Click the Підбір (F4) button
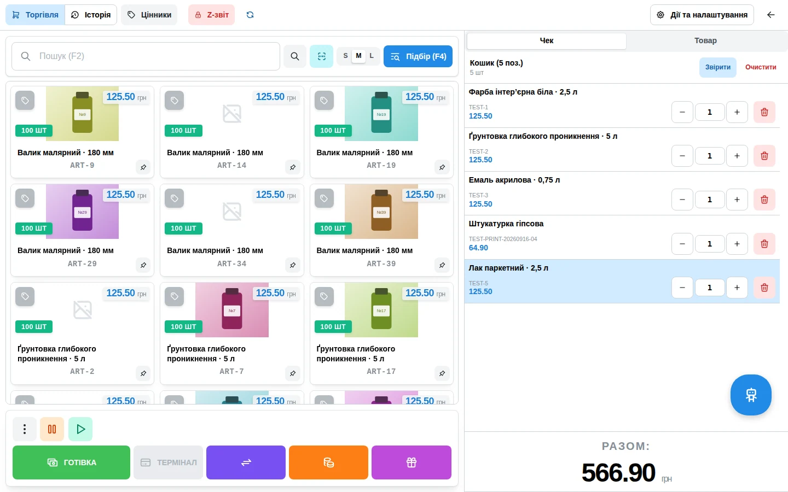The image size is (788, 492). tap(418, 56)
